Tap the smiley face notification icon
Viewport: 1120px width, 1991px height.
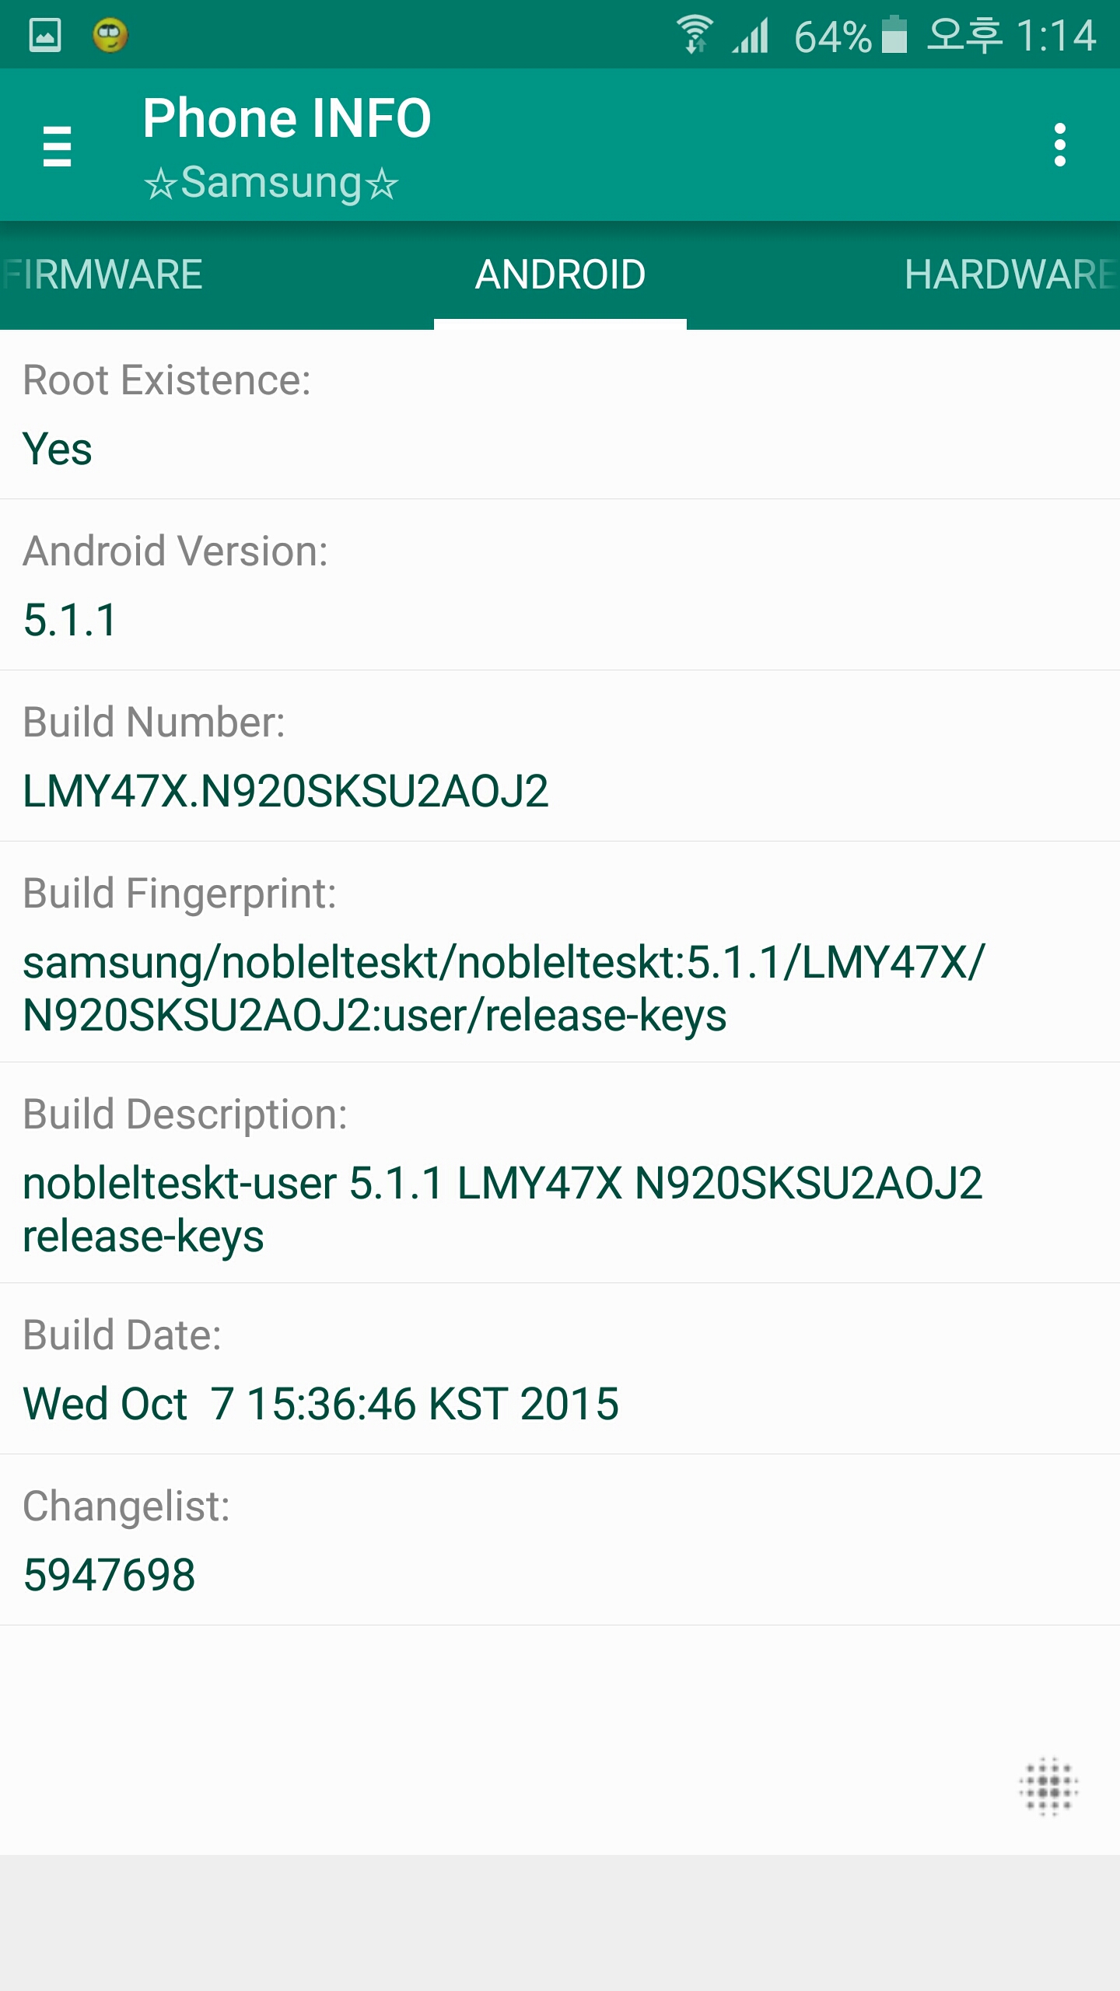coord(110,35)
